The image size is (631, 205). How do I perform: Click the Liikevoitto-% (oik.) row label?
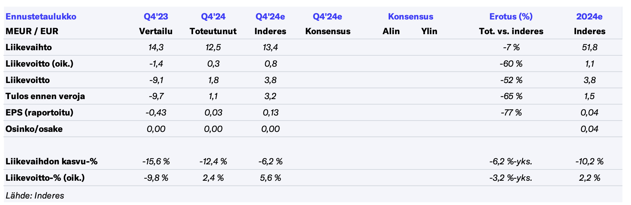click(x=45, y=178)
